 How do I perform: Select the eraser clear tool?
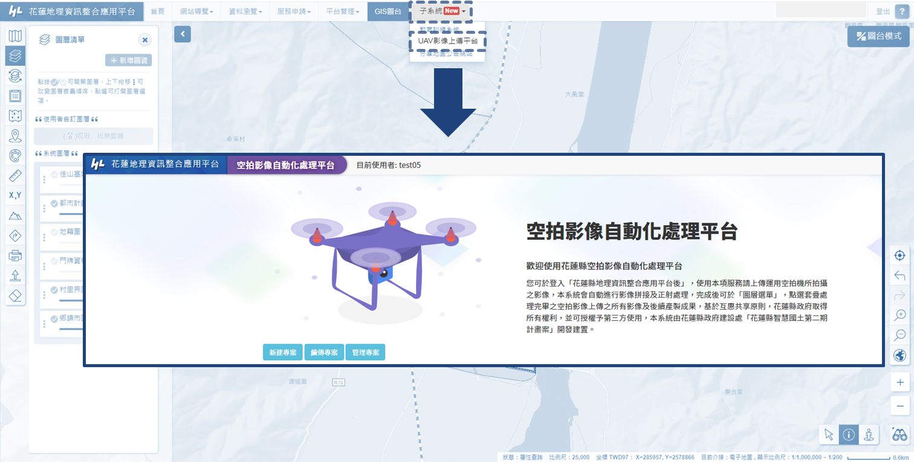pos(15,295)
